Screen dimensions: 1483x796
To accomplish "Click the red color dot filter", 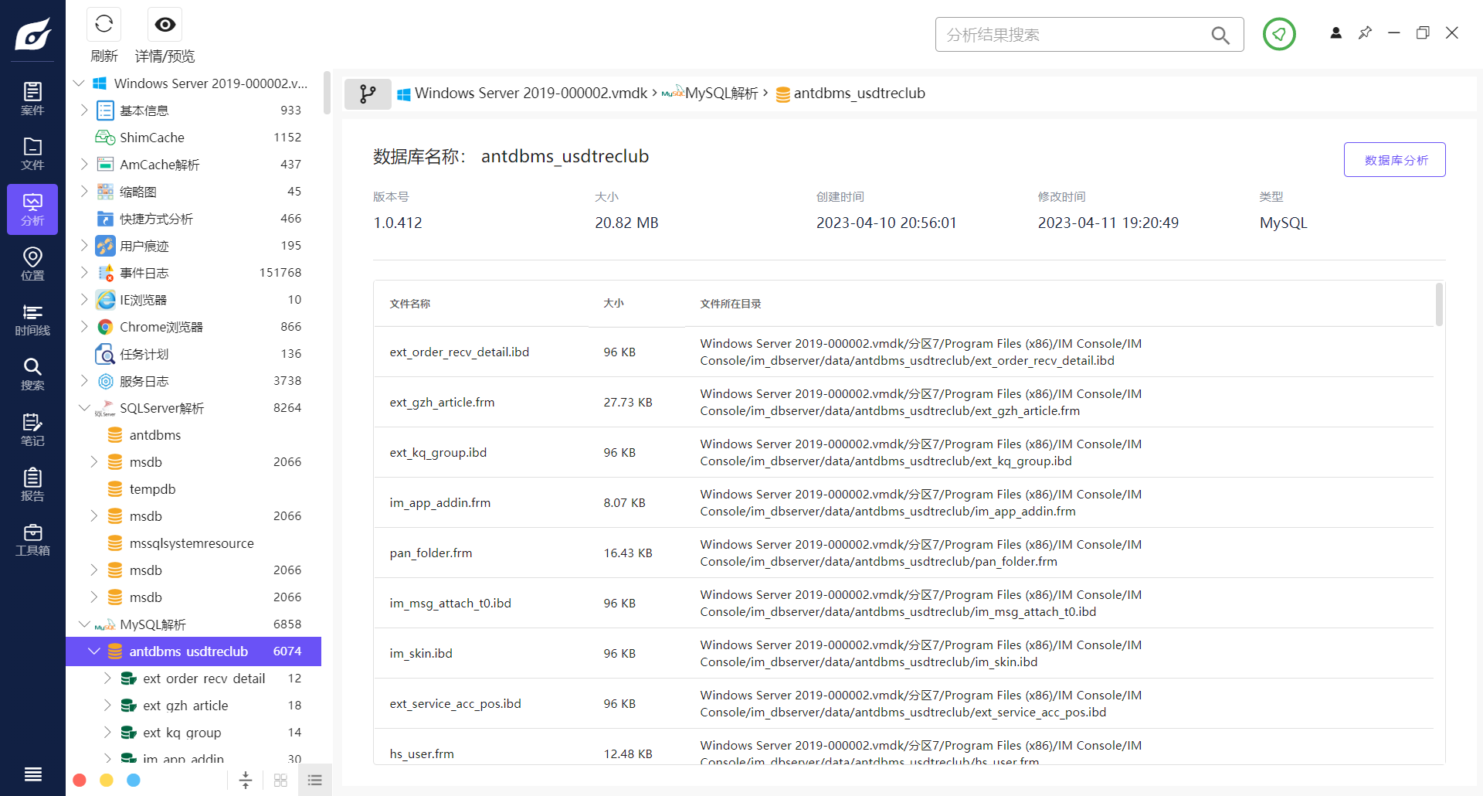I will click(79, 780).
